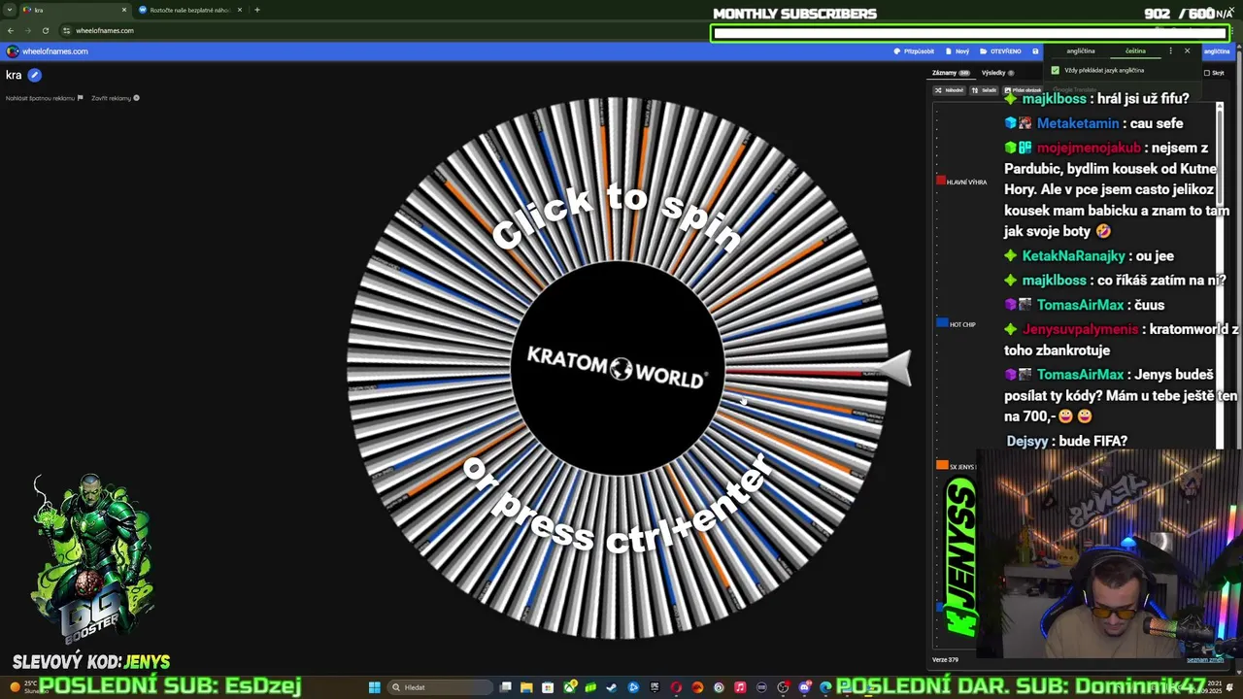Viewport: 1243px width, 699px height.
Task: Open Steam from the taskbar
Action: point(611,687)
